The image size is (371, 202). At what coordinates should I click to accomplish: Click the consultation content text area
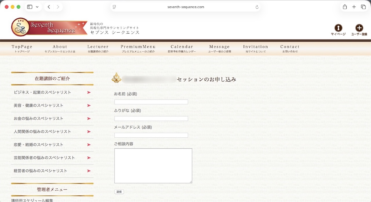(x=153, y=166)
